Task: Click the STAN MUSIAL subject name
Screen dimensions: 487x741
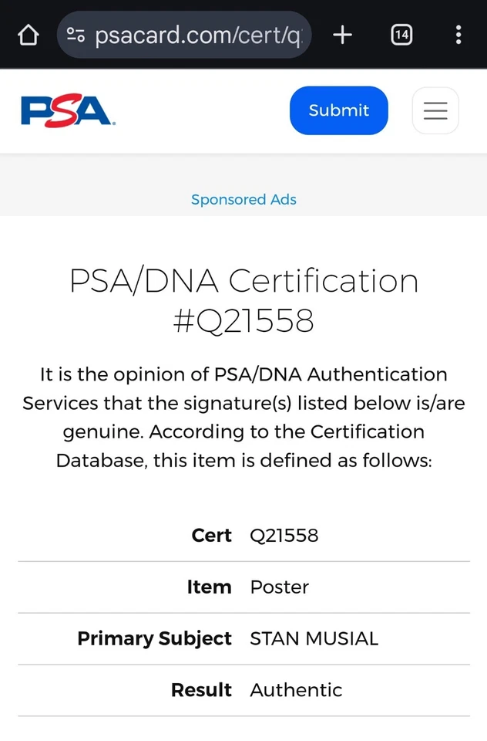Action: pyautogui.click(x=314, y=639)
